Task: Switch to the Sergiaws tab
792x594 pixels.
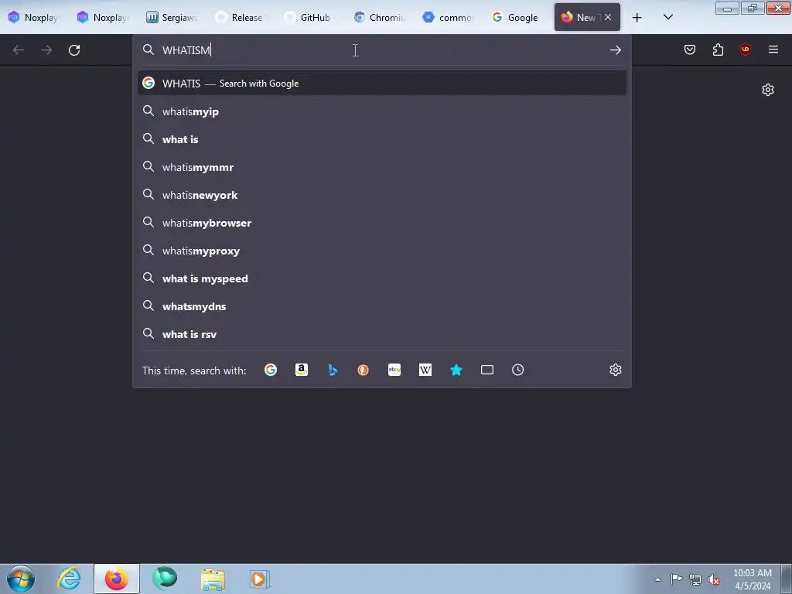Action: (172, 17)
